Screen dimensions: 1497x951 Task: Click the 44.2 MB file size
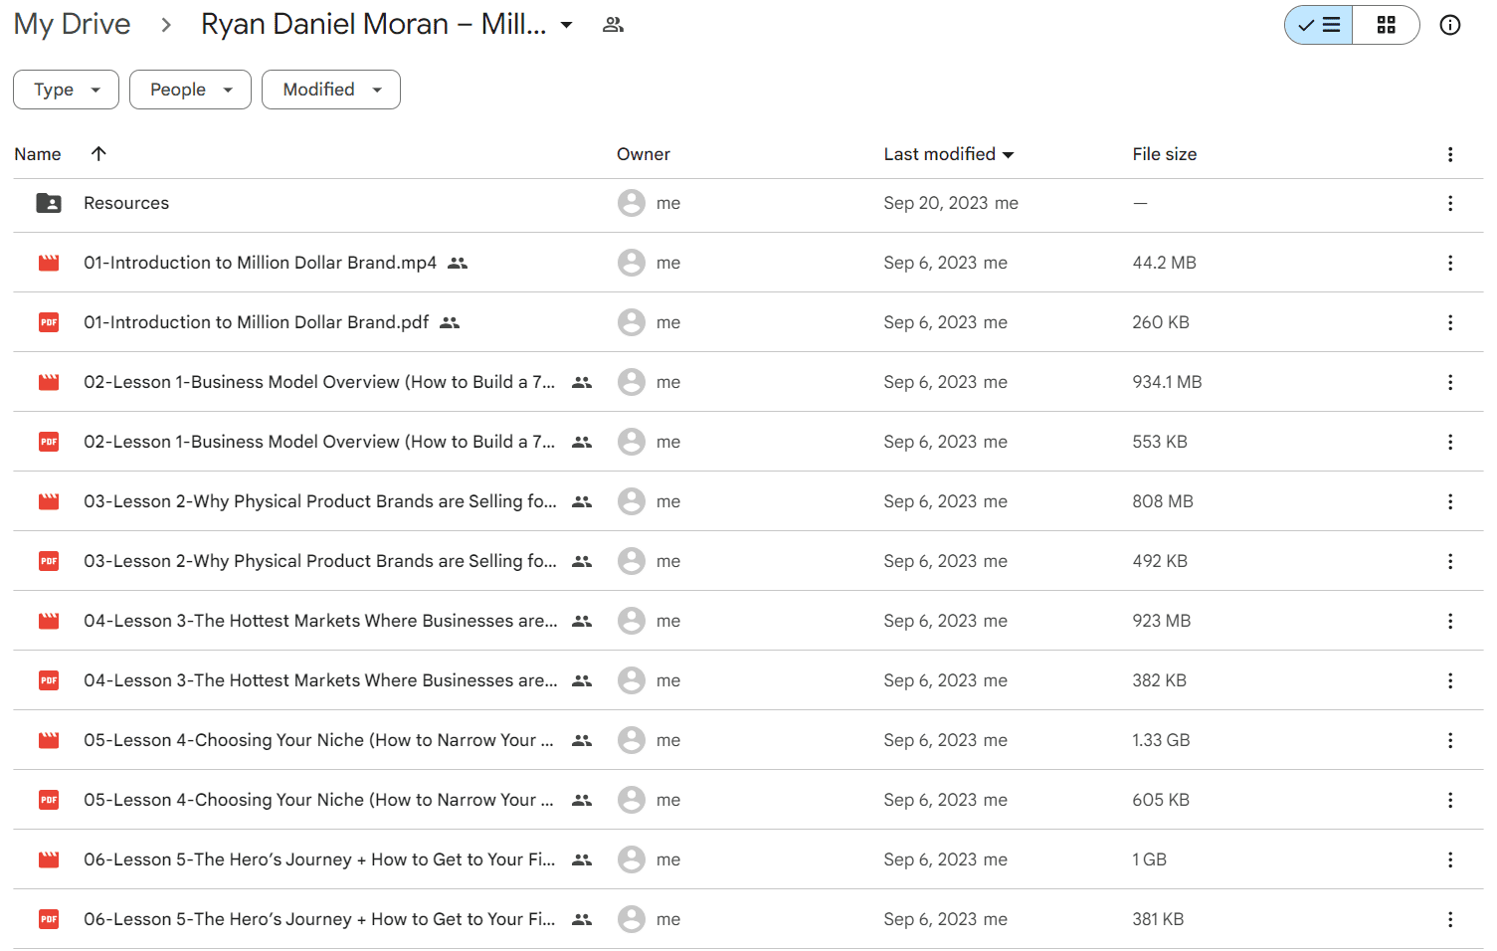point(1164,263)
